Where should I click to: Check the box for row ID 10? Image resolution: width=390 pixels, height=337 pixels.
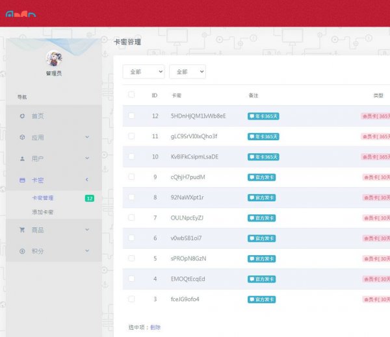[131, 156]
